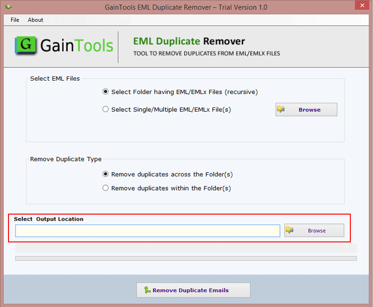
Task: Click the 'Select EML Files' group label
Action: pos(55,79)
